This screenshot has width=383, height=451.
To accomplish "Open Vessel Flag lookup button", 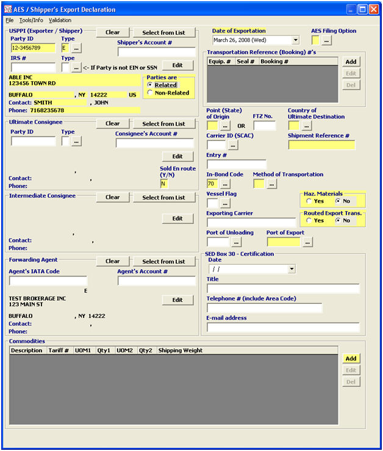I will coord(225,203).
